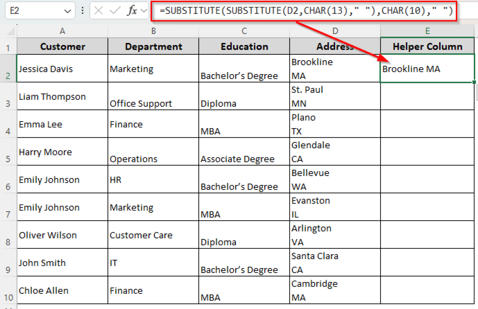Click the Insert Function (fx) icon

(132, 10)
